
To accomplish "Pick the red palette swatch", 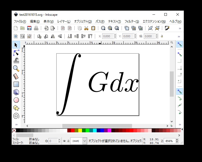I will [73, 130].
